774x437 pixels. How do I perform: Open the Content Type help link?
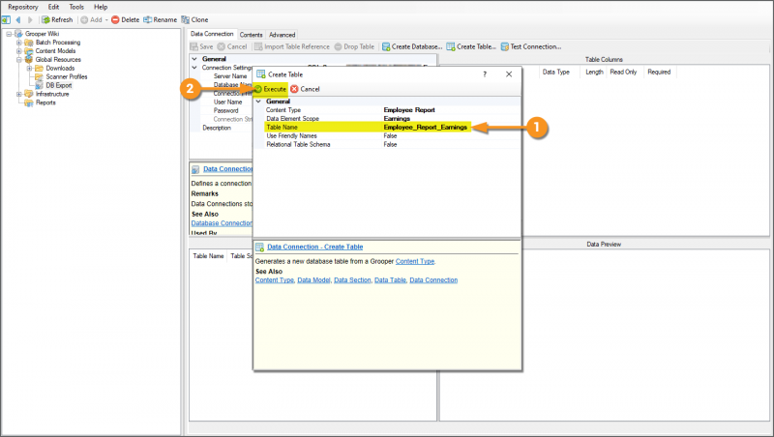pos(416,261)
